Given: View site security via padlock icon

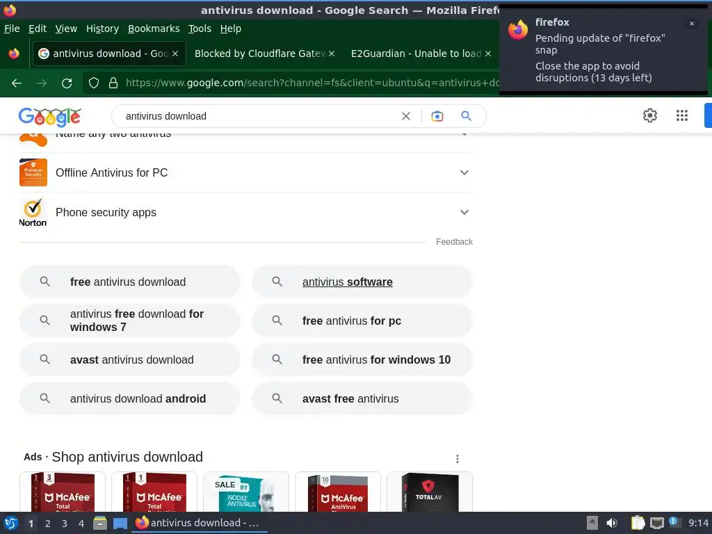Looking at the screenshot, I should 113,83.
